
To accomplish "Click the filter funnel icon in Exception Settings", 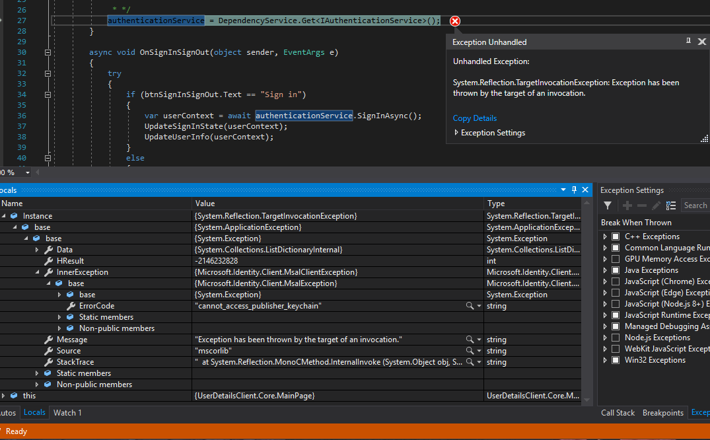I will click(x=608, y=205).
